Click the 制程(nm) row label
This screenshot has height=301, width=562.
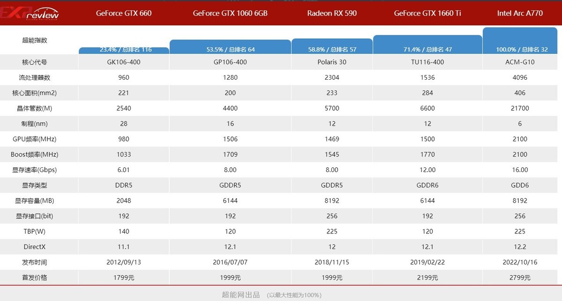(35, 124)
